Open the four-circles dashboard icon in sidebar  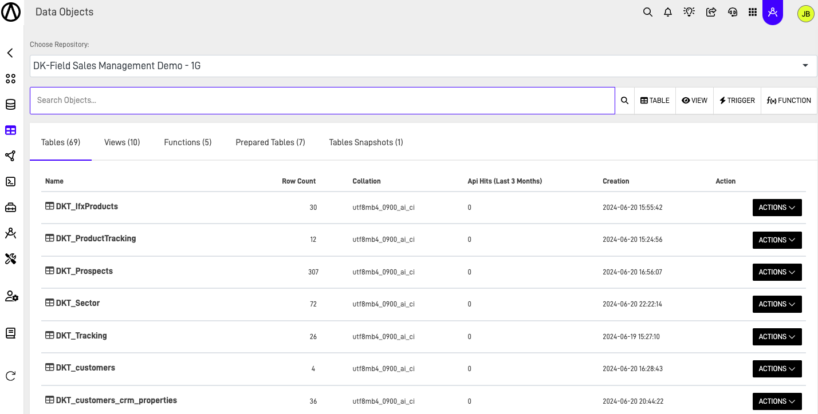[x=10, y=79]
